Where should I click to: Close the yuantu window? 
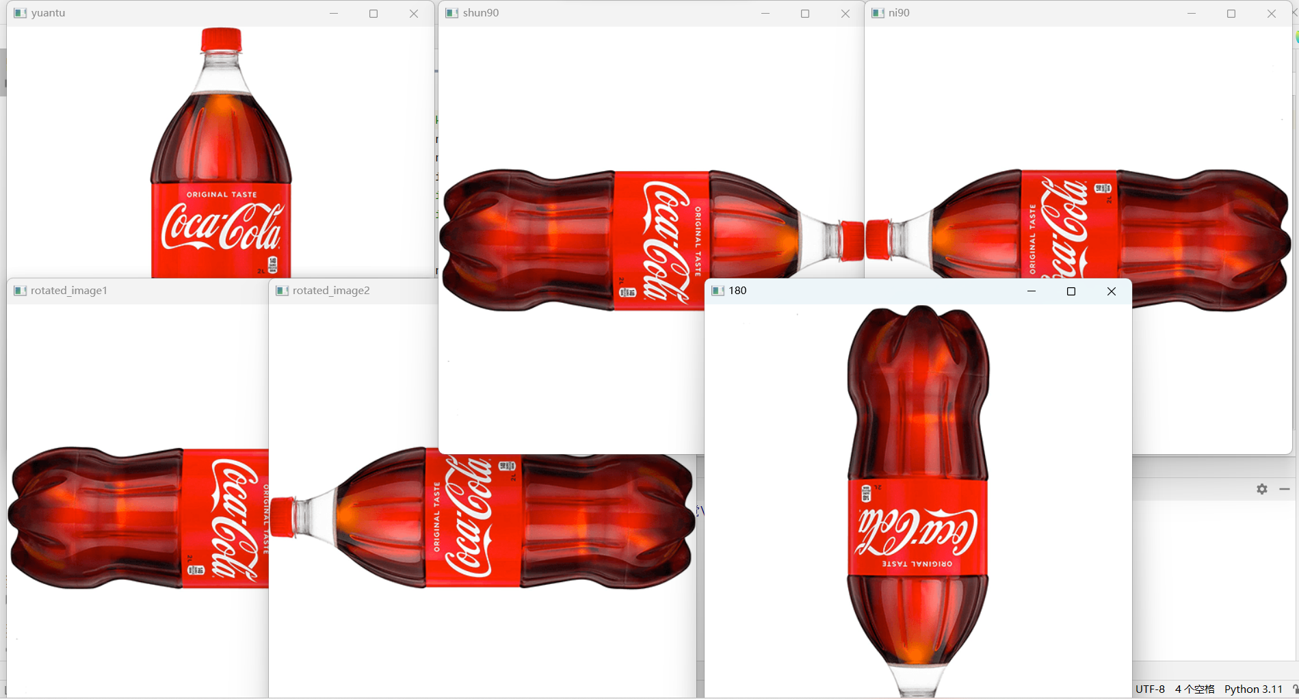point(414,14)
